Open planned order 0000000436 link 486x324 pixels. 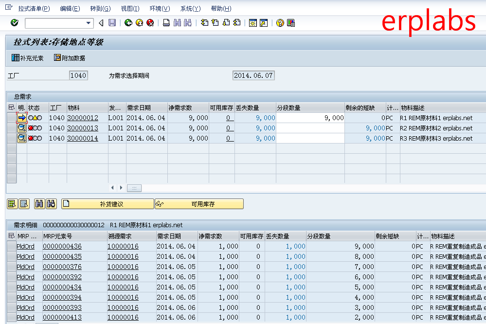[62, 246]
